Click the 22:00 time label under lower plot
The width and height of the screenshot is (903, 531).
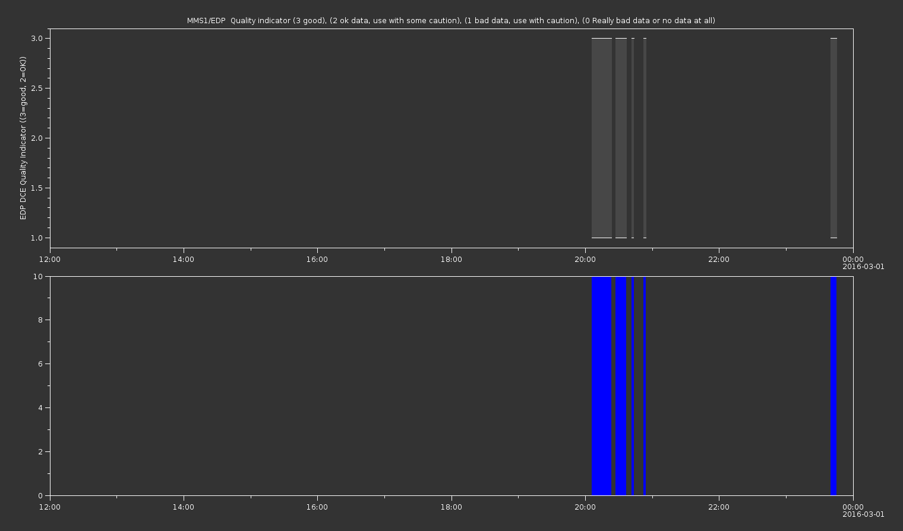tap(719, 507)
